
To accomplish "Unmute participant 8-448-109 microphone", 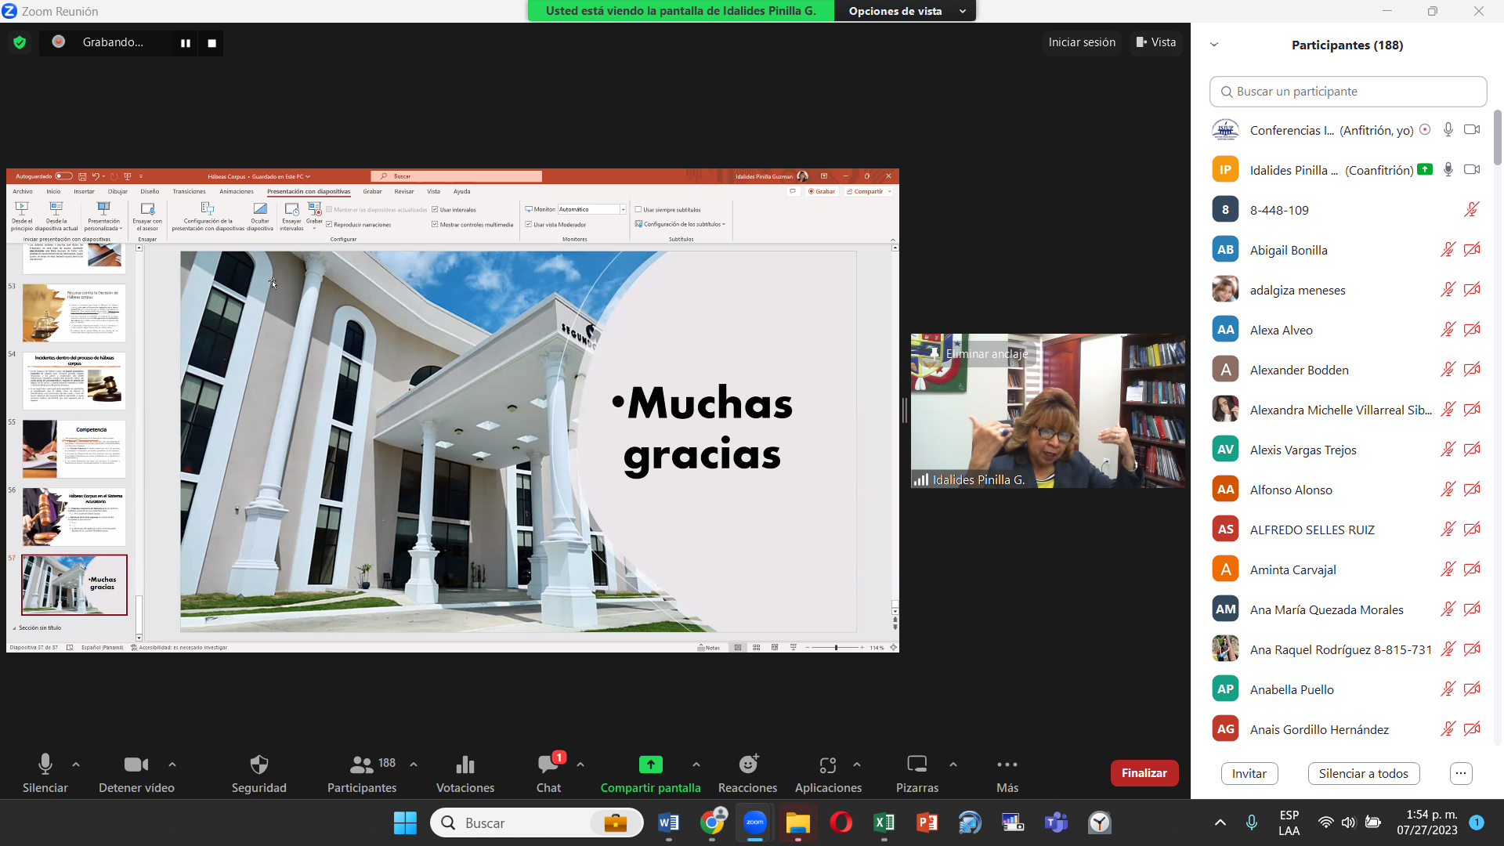I will click(x=1472, y=210).
